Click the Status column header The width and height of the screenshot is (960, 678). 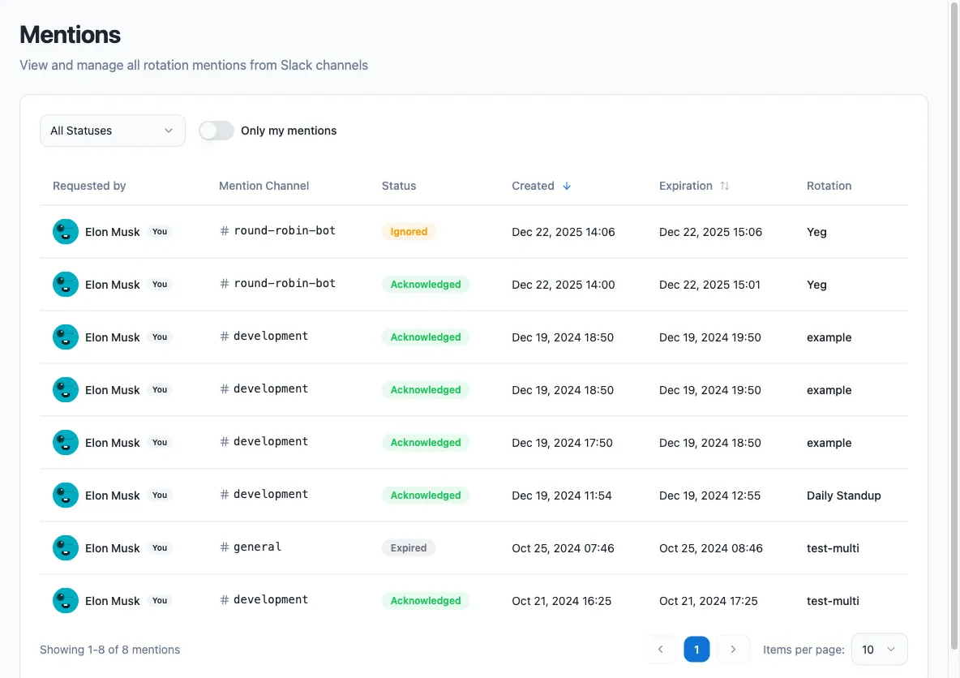click(399, 186)
